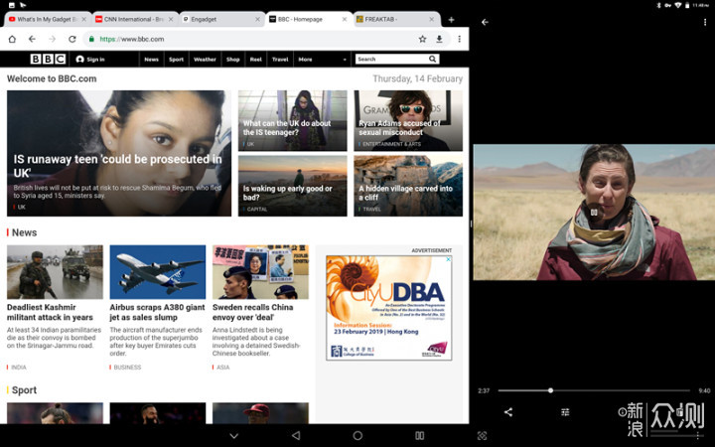Open the News menu item
The height and width of the screenshot is (447, 715).
pos(151,60)
